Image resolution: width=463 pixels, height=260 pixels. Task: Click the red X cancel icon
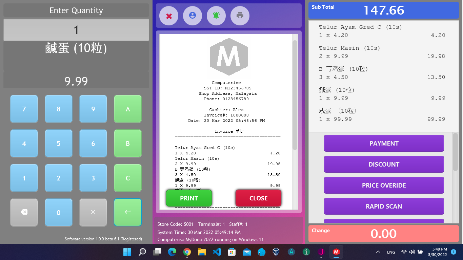click(169, 16)
